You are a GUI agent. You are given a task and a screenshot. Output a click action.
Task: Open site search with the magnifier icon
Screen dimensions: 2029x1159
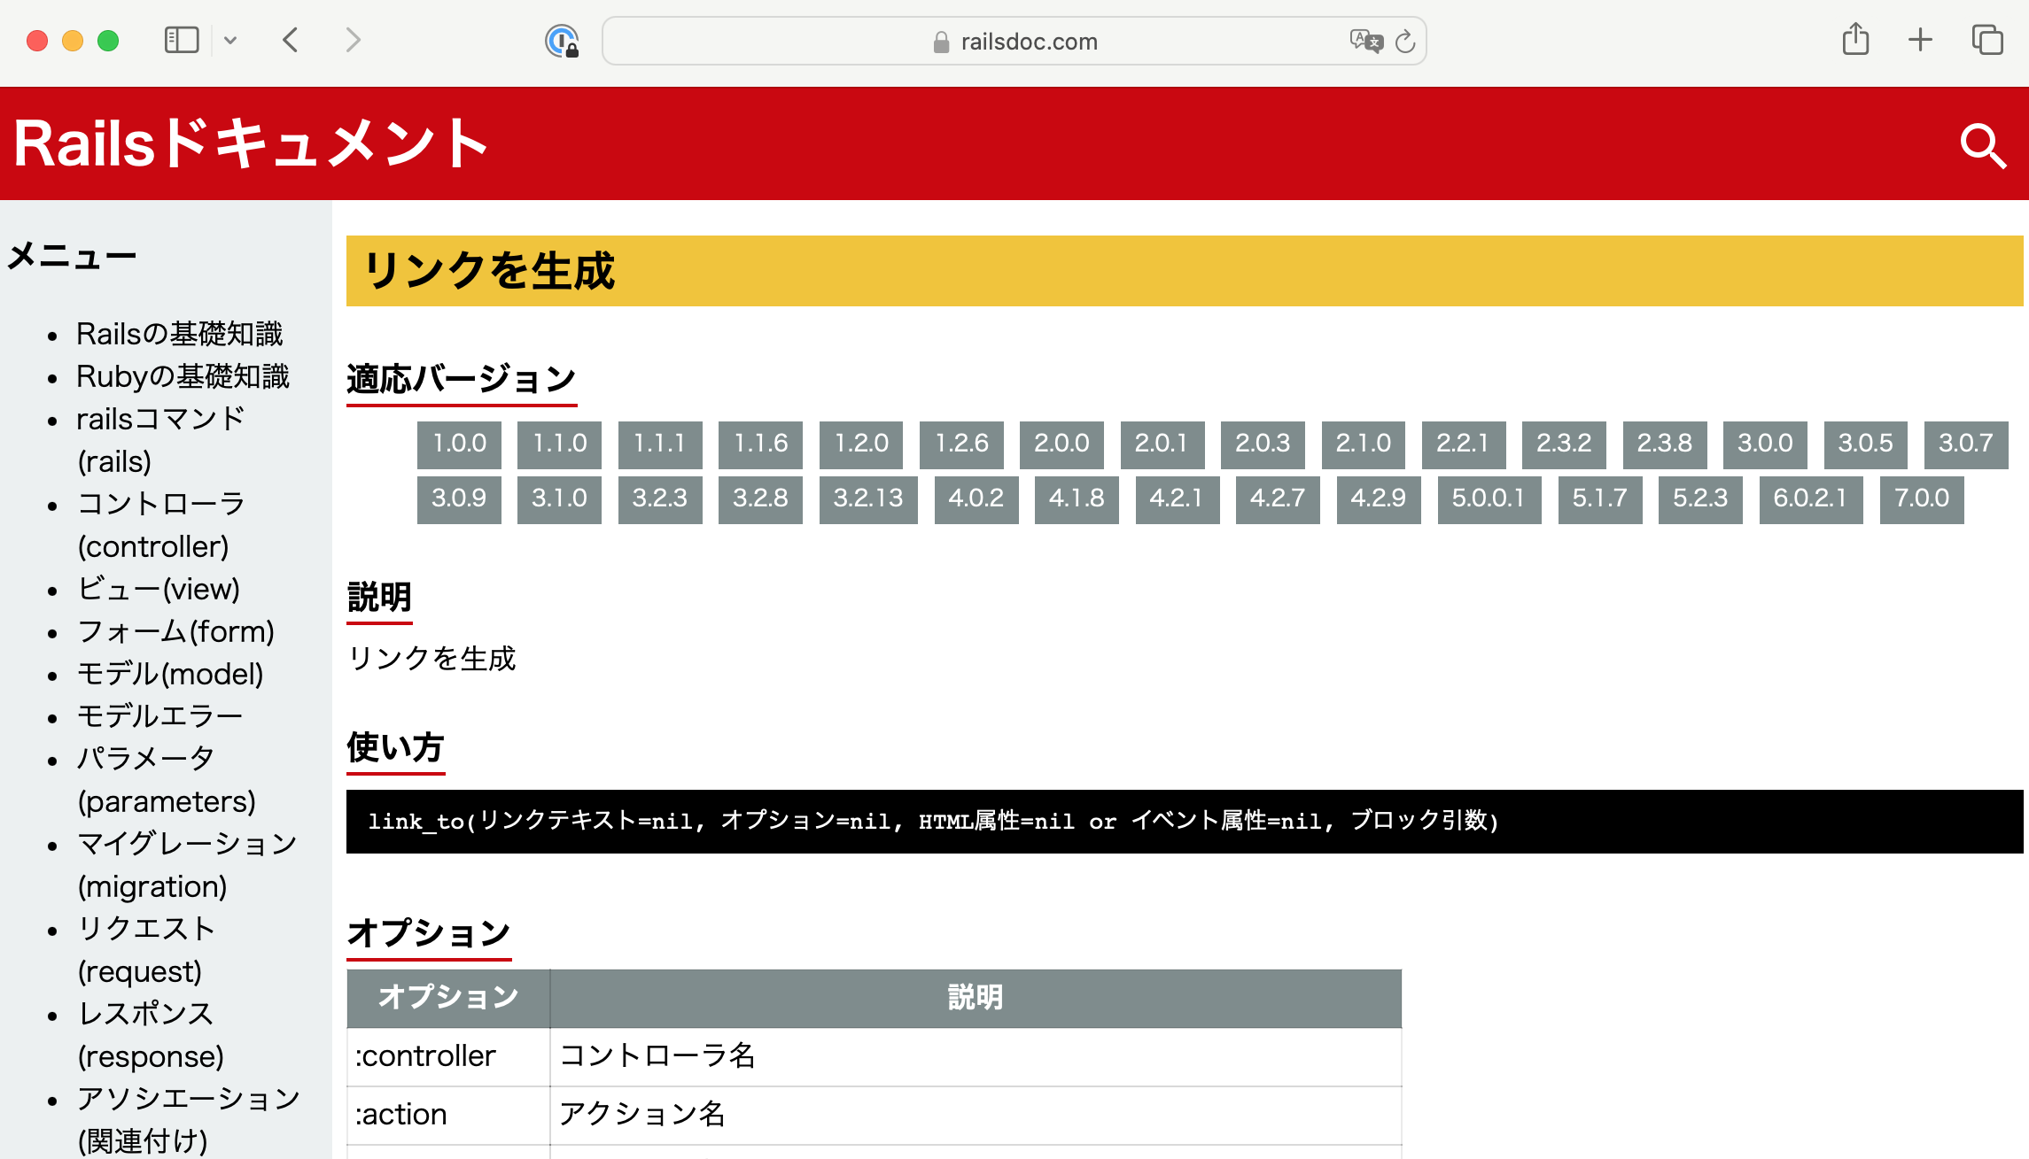1985,144
